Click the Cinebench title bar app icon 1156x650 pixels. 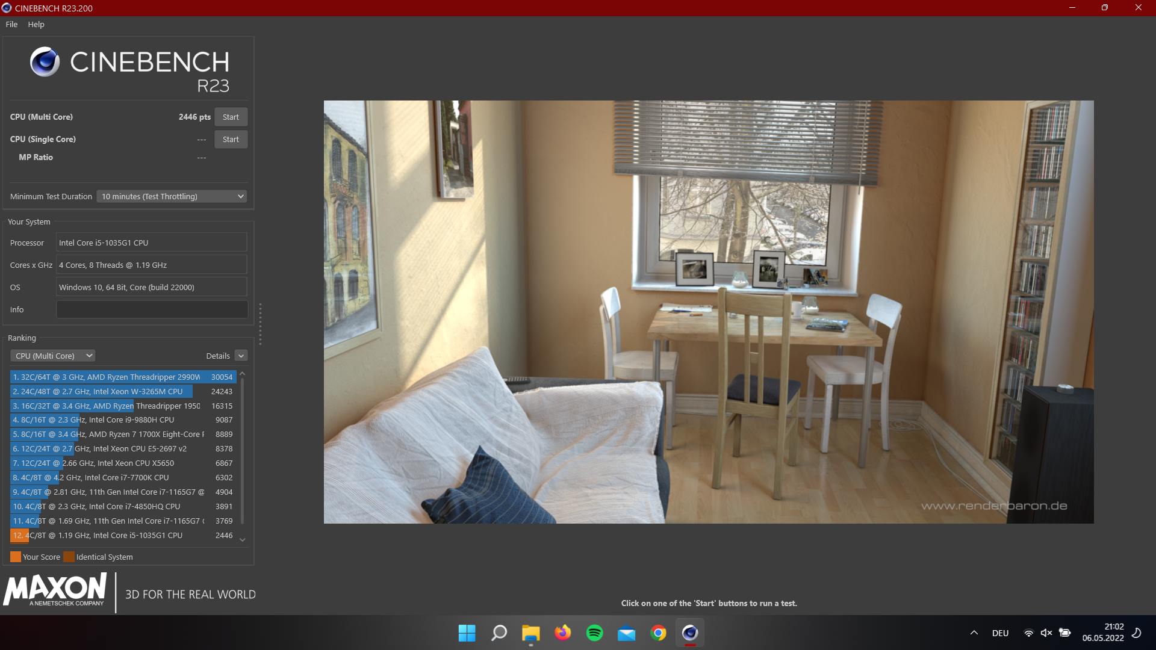(7, 8)
